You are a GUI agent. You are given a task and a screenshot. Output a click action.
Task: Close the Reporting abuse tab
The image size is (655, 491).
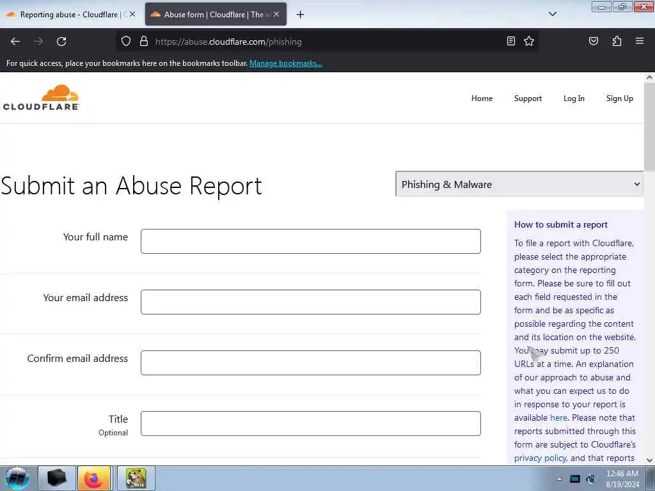(132, 14)
